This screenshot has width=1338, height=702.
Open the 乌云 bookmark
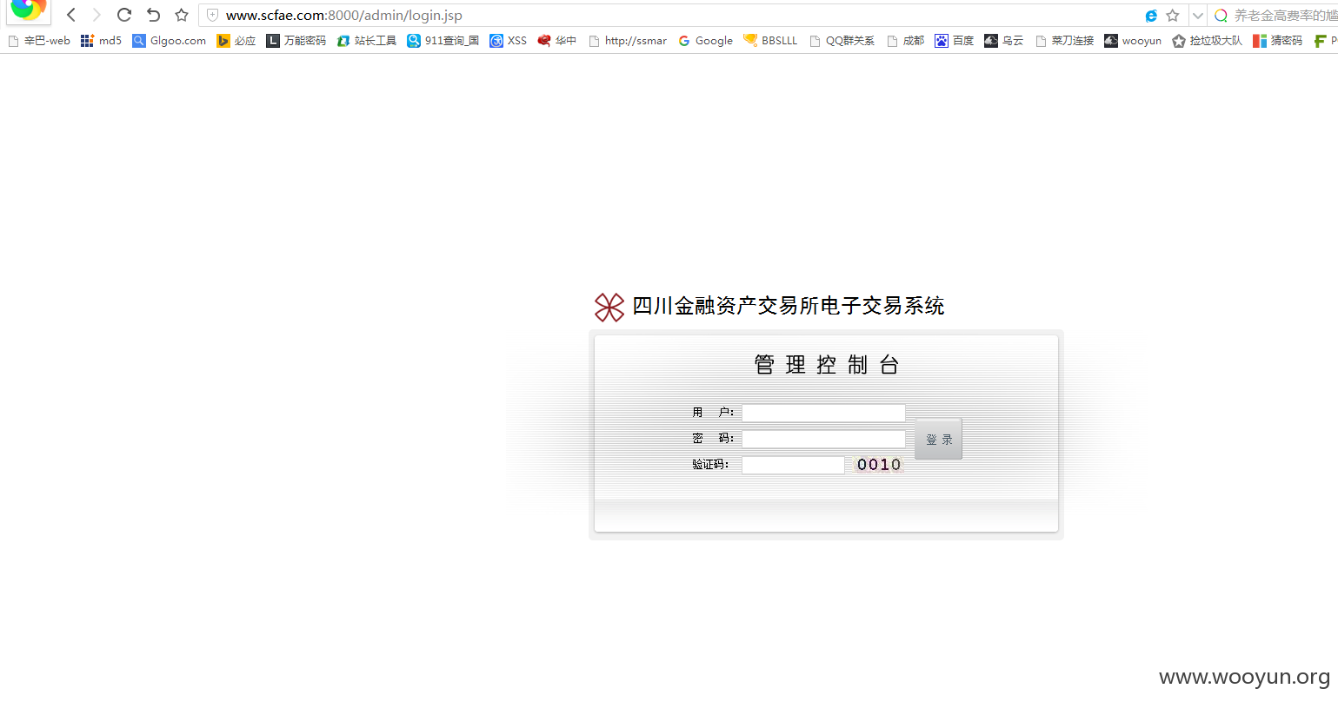tap(1004, 41)
